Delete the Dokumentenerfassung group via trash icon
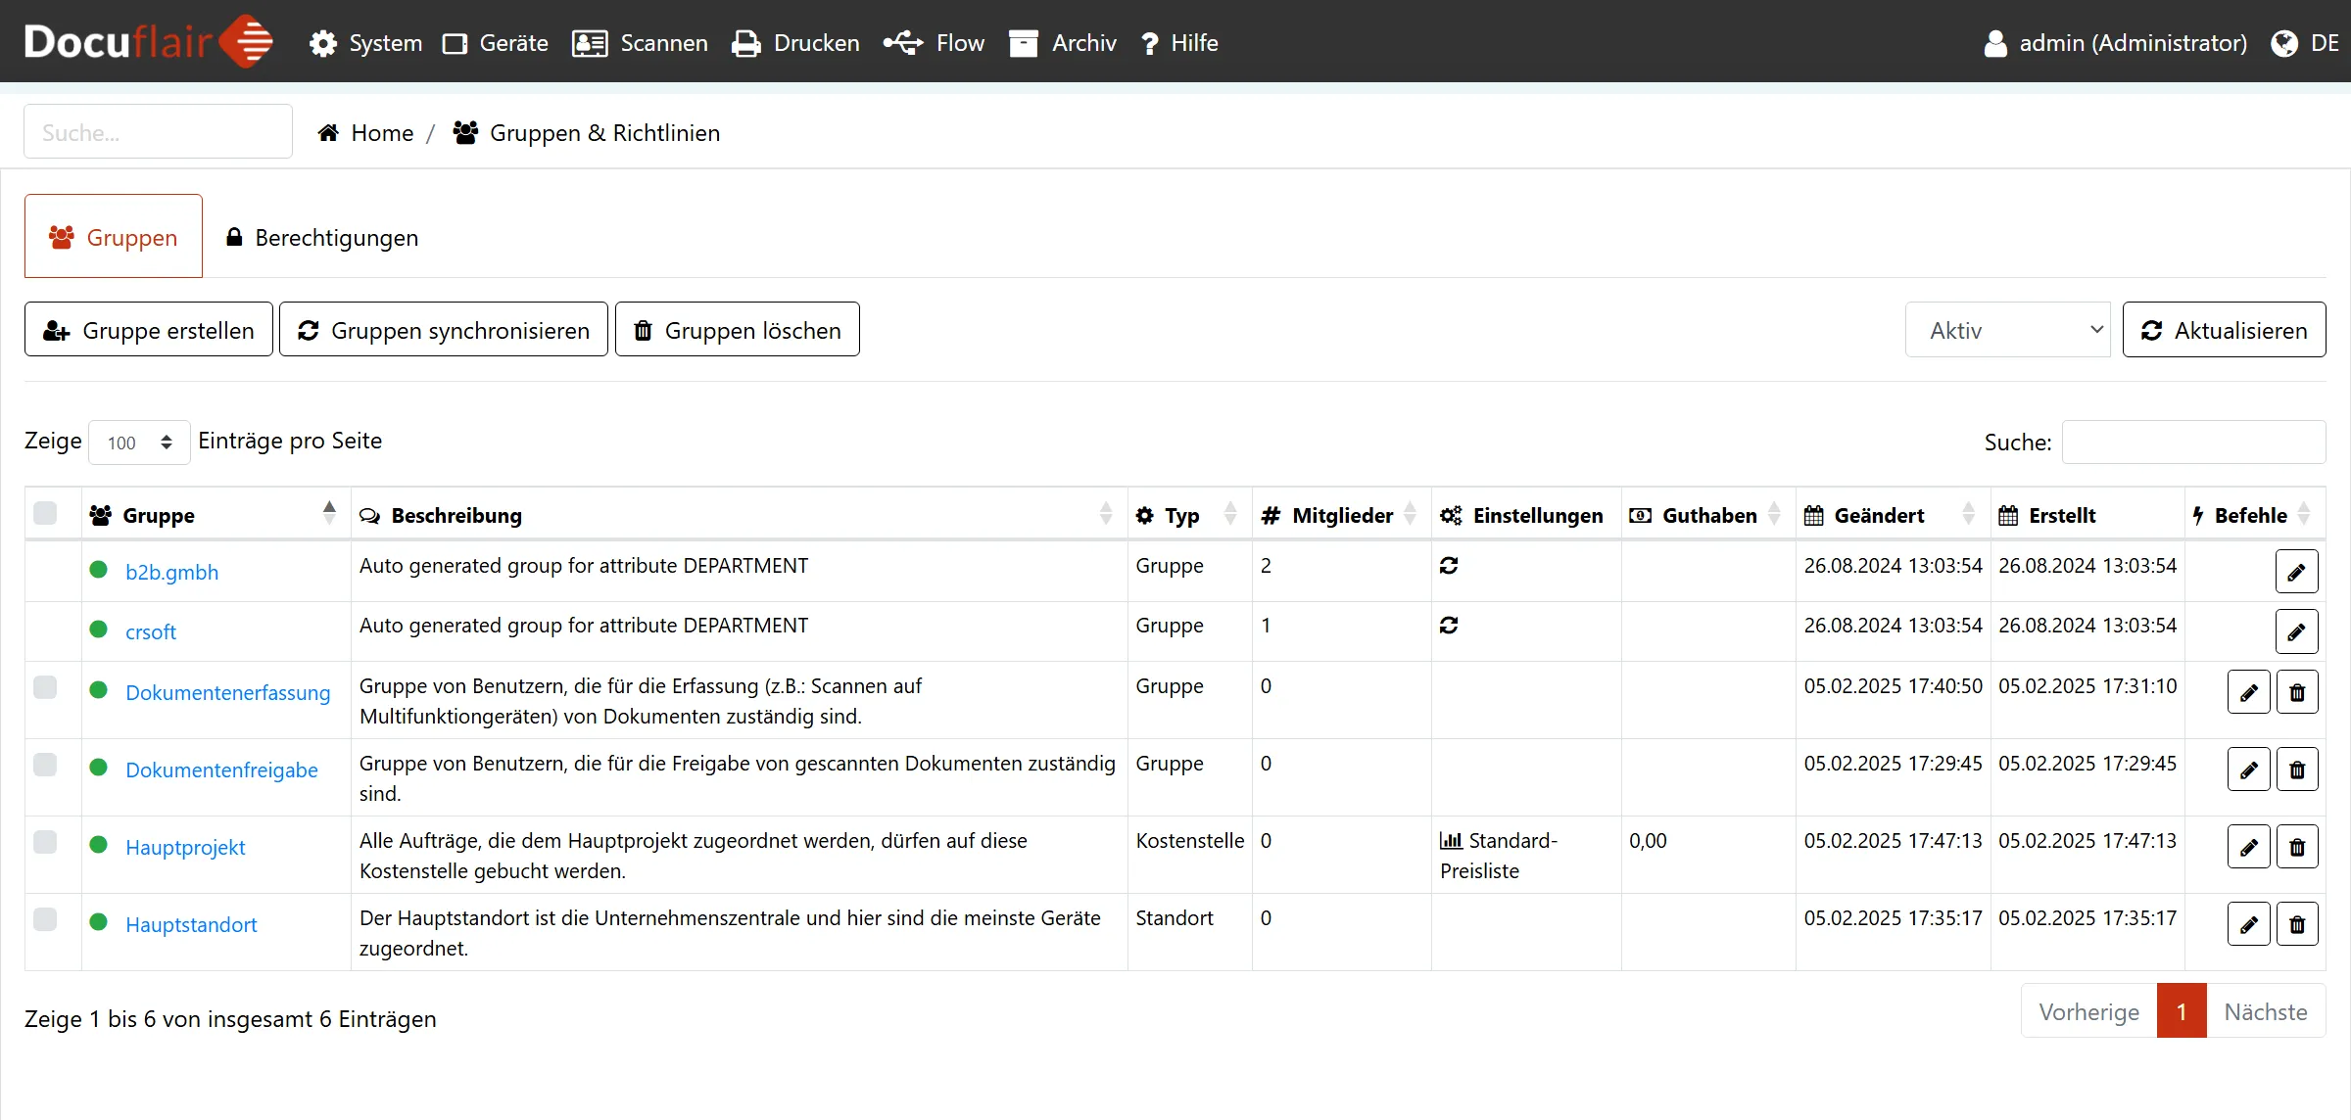The image size is (2351, 1120). click(2296, 693)
